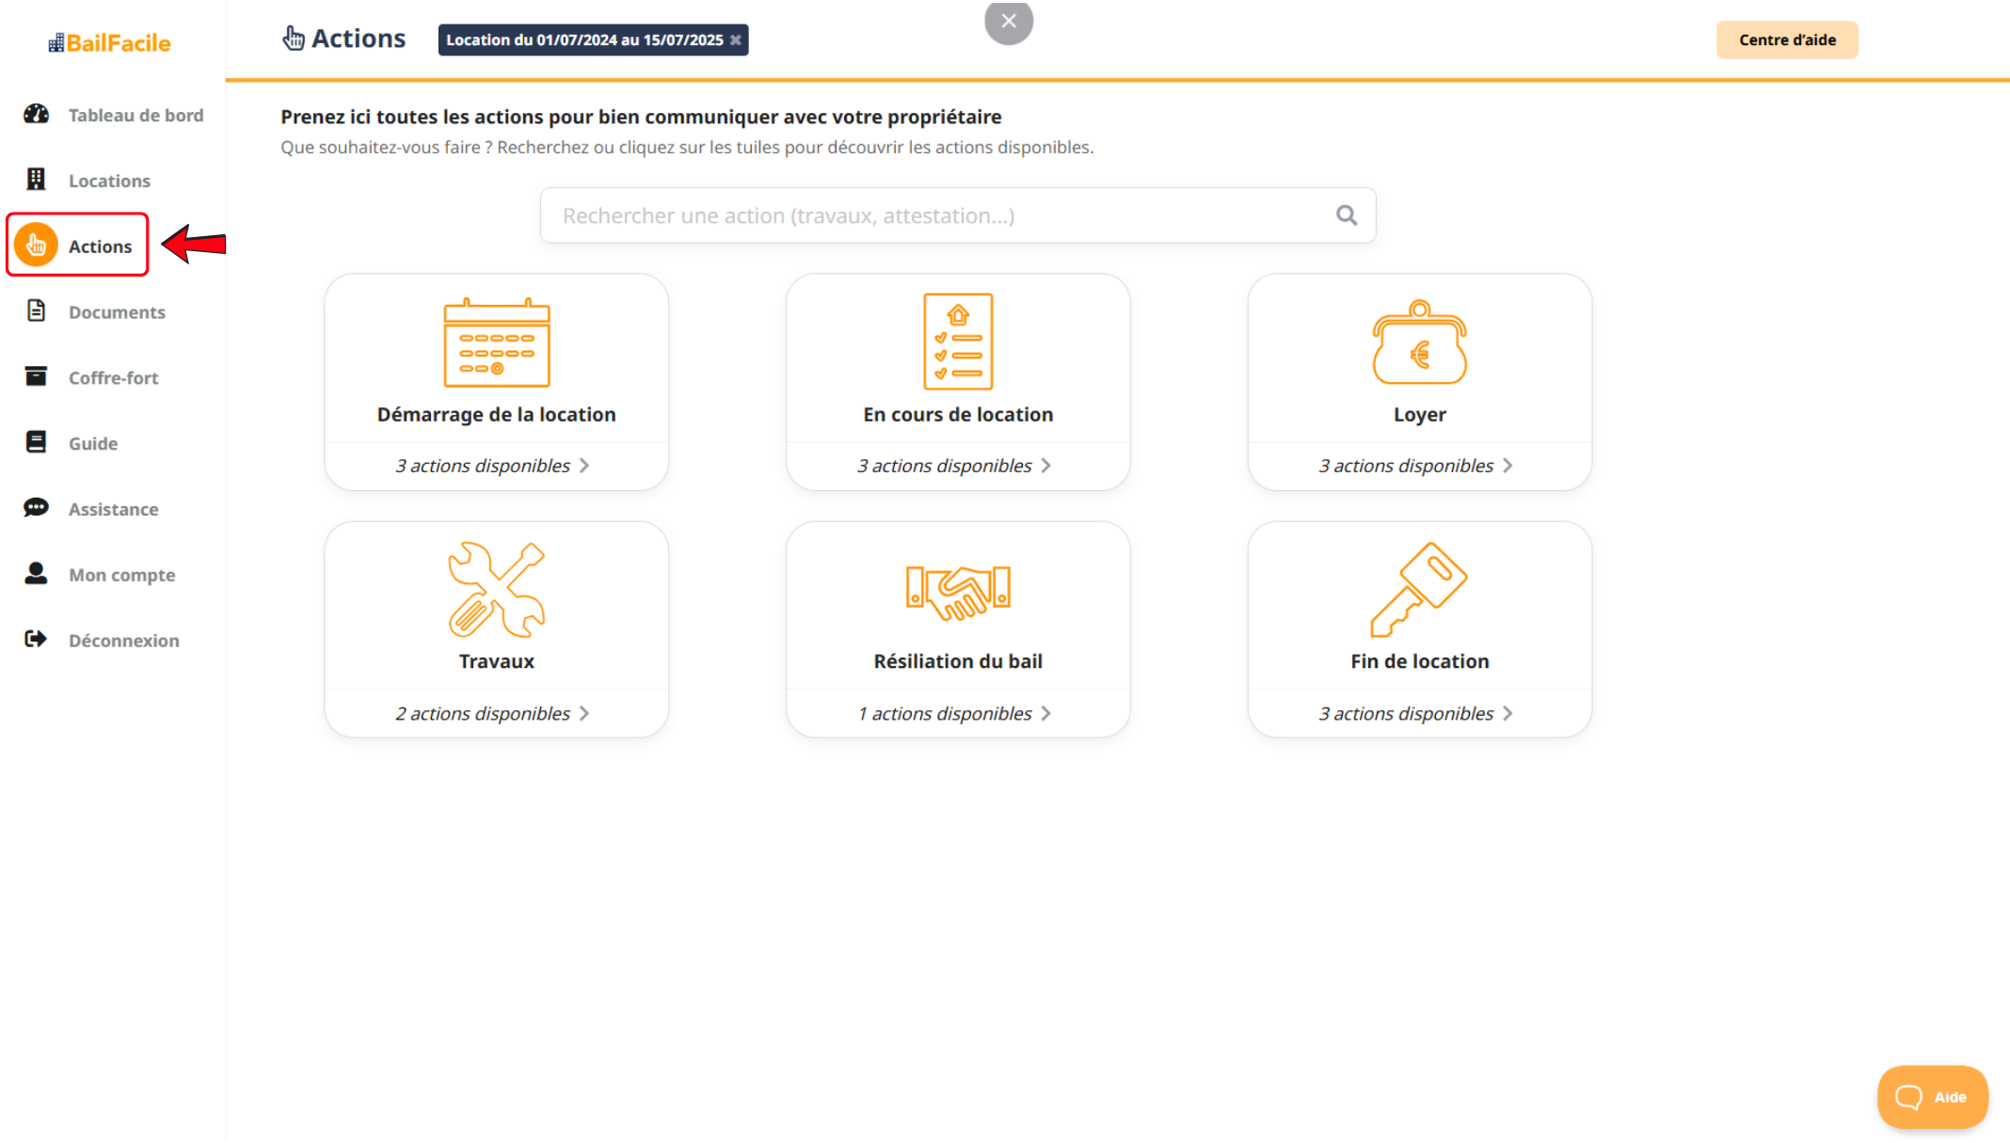This screenshot has width=2010, height=1143.
Task: Click the Centre d'aide button
Action: (1786, 40)
